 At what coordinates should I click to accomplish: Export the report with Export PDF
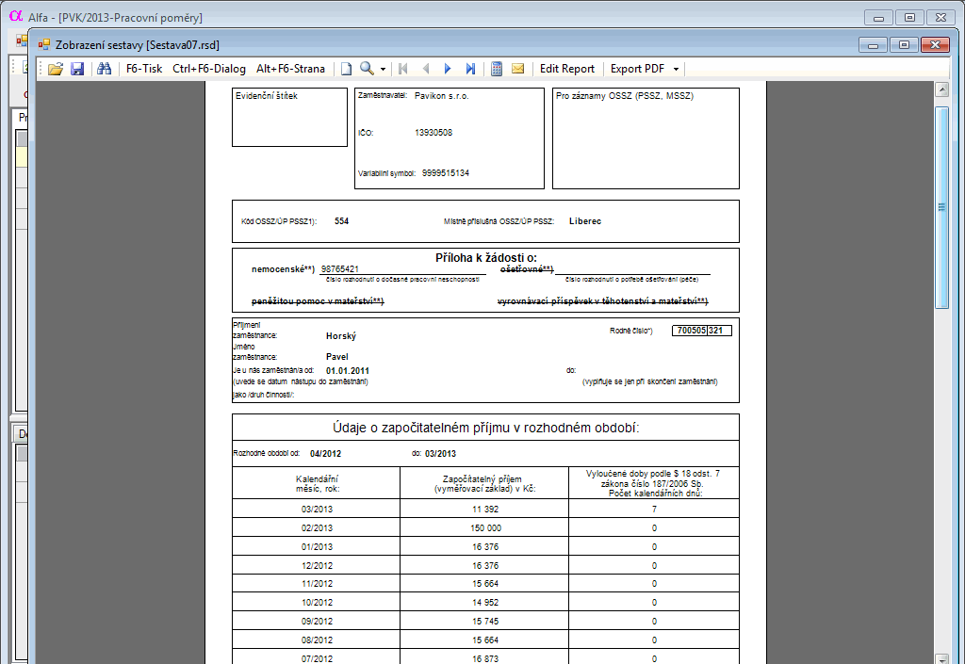[x=638, y=69]
